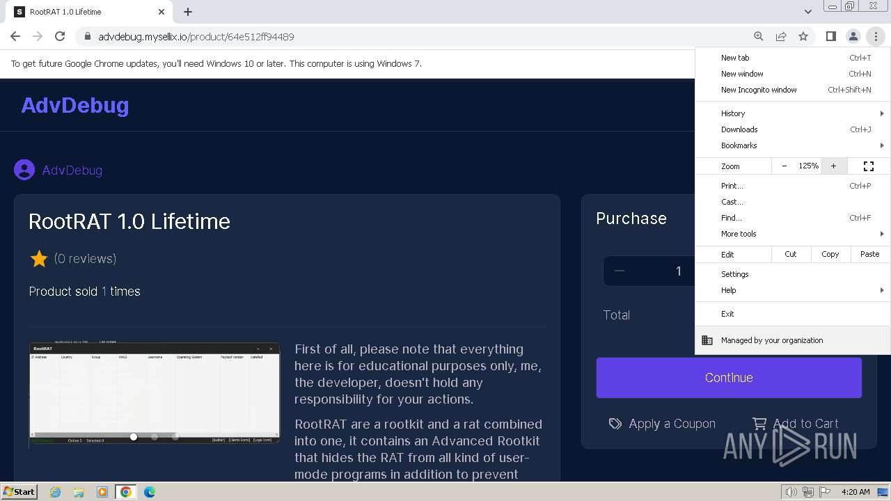This screenshot has height=501, width=891.
Task: Open Chrome profile avatar
Action: 853,36
